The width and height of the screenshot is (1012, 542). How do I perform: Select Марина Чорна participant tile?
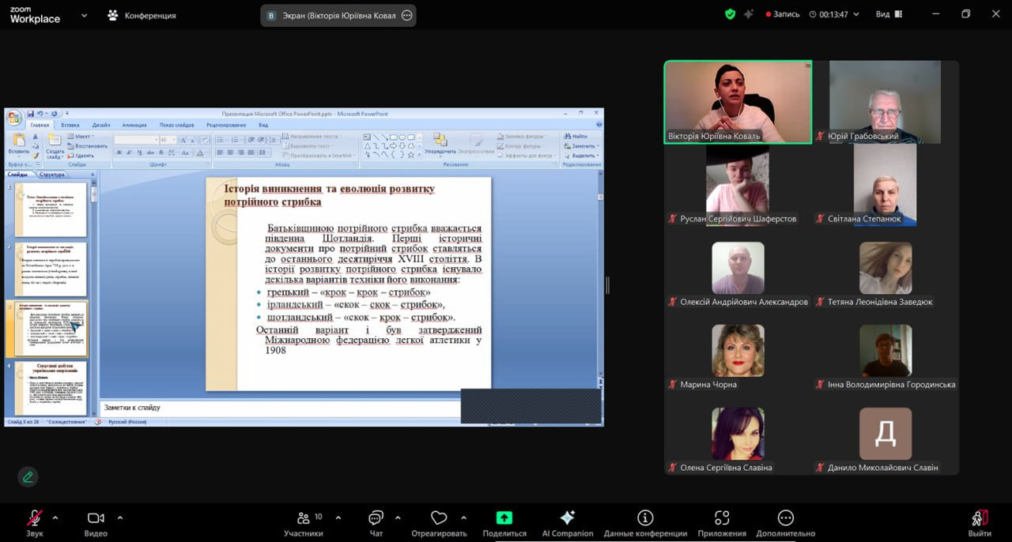[738, 352]
